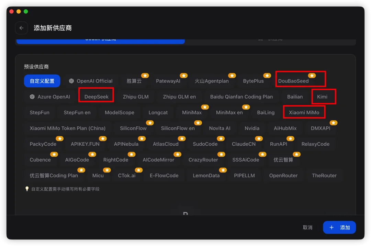Screen dimensions: 371x246
Task: Select the StepFun en preset
Action: [77, 113]
